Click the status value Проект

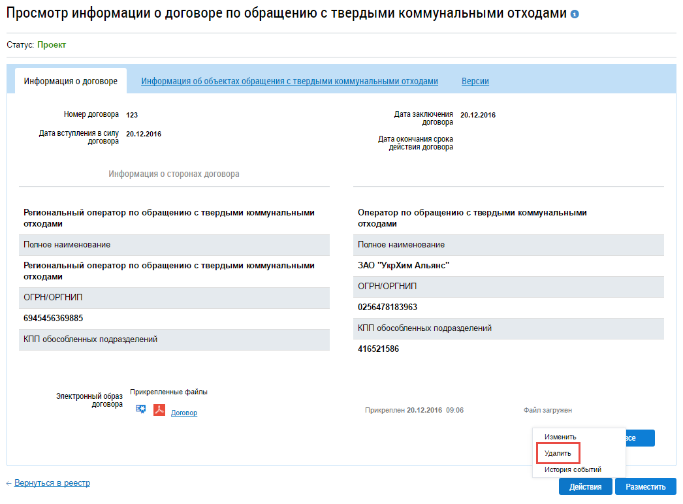click(x=52, y=45)
